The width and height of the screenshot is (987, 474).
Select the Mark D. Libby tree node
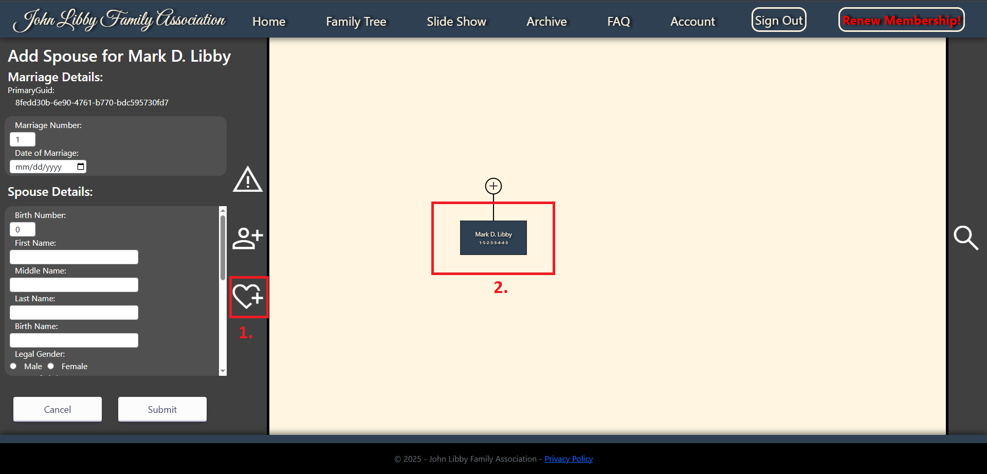[x=493, y=238]
